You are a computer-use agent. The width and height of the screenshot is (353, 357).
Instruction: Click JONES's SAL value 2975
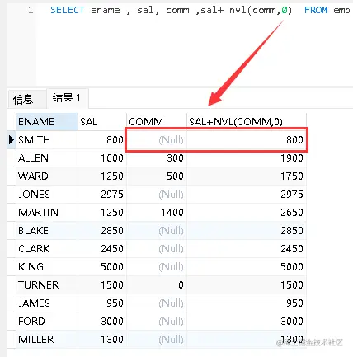pyautogui.click(x=112, y=195)
